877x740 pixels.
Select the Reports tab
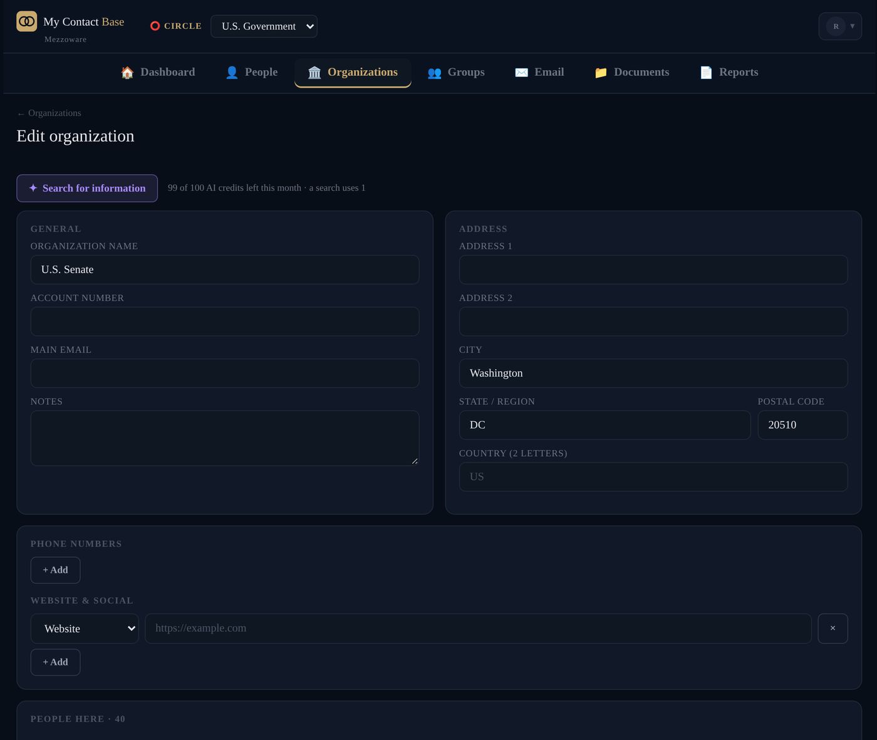pos(729,73)
